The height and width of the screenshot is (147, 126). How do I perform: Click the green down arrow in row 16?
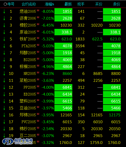[4, 115]
